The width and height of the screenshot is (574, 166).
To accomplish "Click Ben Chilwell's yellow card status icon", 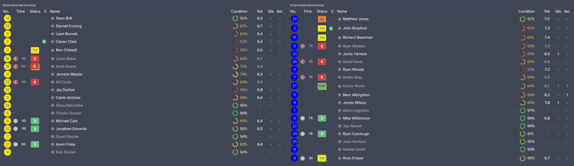I will click(x=35, y=50).
